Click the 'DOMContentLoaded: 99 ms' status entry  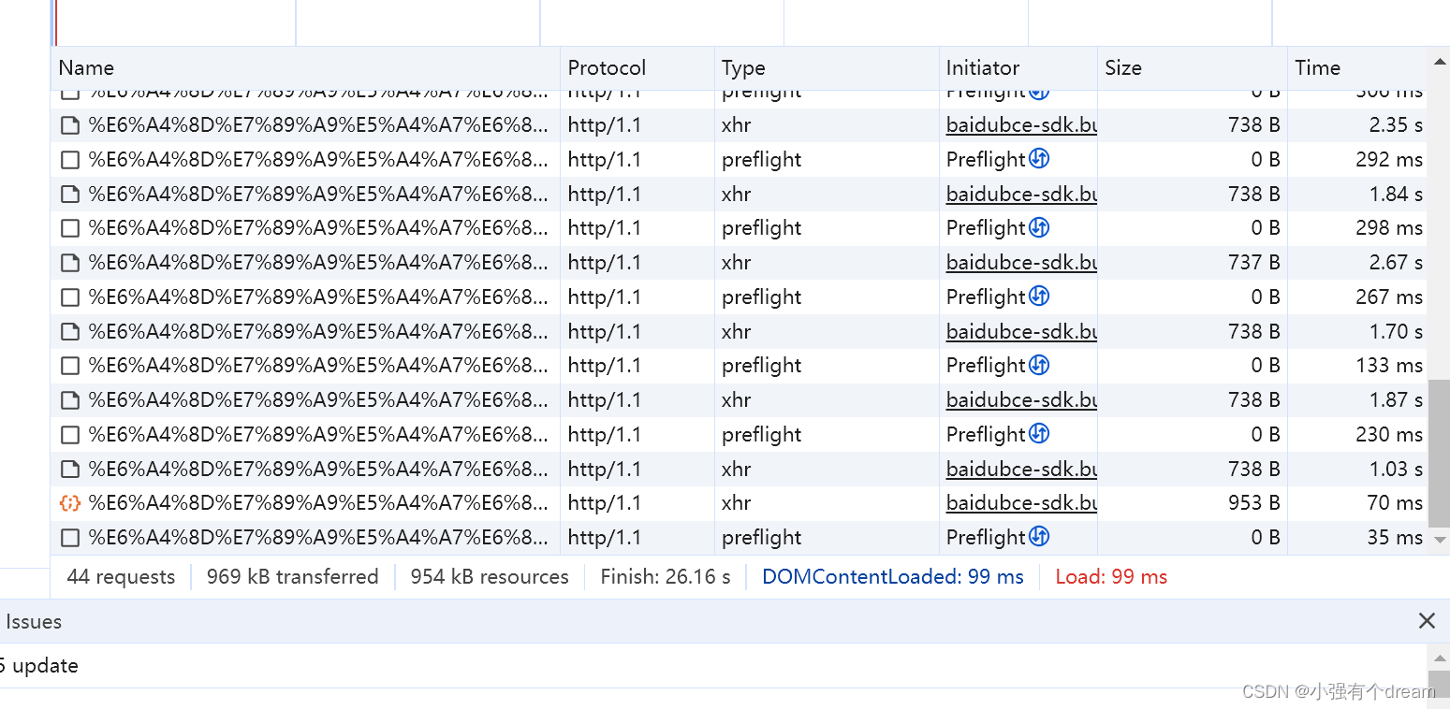pos(893,577)
